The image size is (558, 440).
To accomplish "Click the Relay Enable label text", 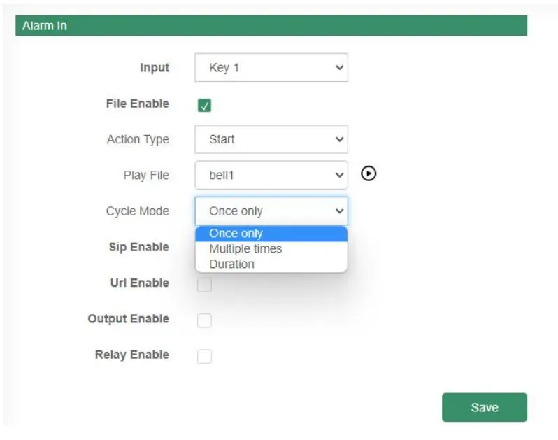I will (x=132, y=355).
